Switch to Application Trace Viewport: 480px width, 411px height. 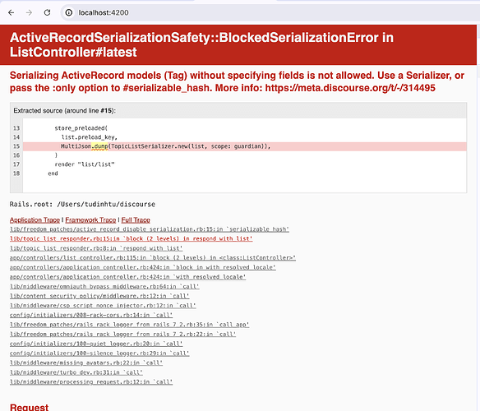click(x=35, y=220)
